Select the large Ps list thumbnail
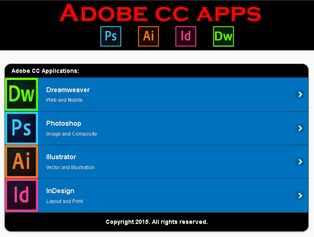 [21, 128]
